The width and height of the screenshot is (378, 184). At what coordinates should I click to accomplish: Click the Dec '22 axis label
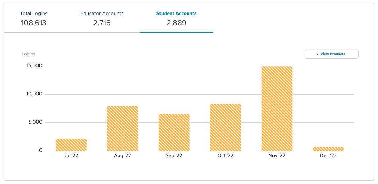tap(328, 155)
